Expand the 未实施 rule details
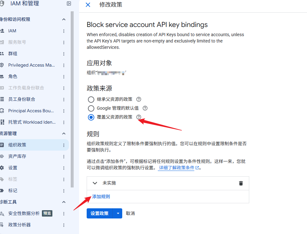307x234 pixels. pyautogui.click(x=95, y=183)
